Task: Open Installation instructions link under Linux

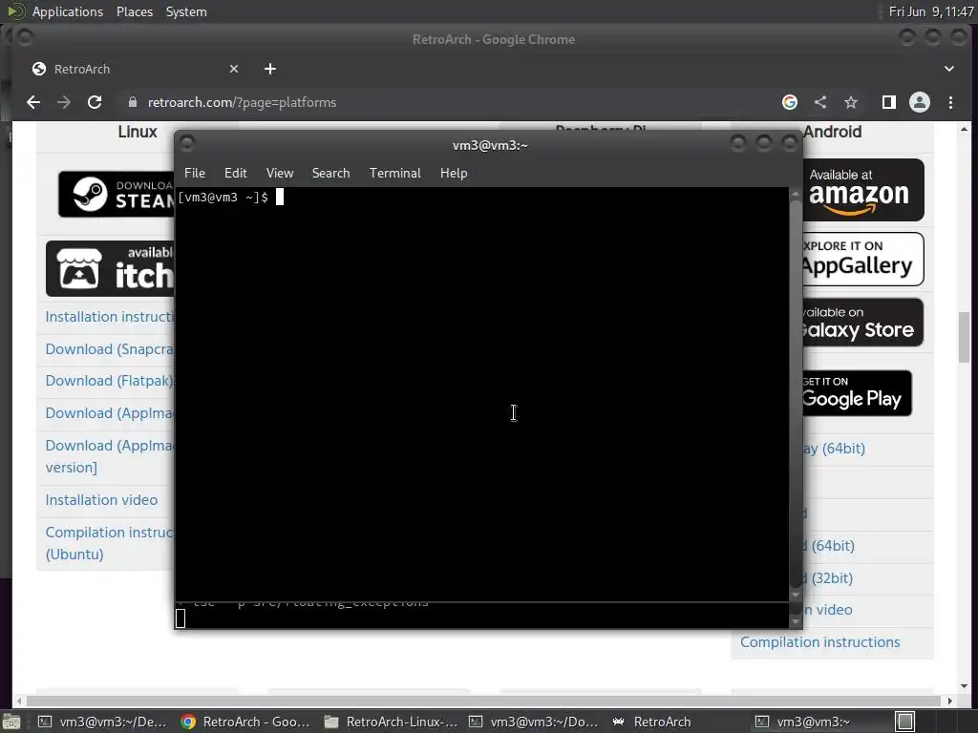Action: point(110,317)
